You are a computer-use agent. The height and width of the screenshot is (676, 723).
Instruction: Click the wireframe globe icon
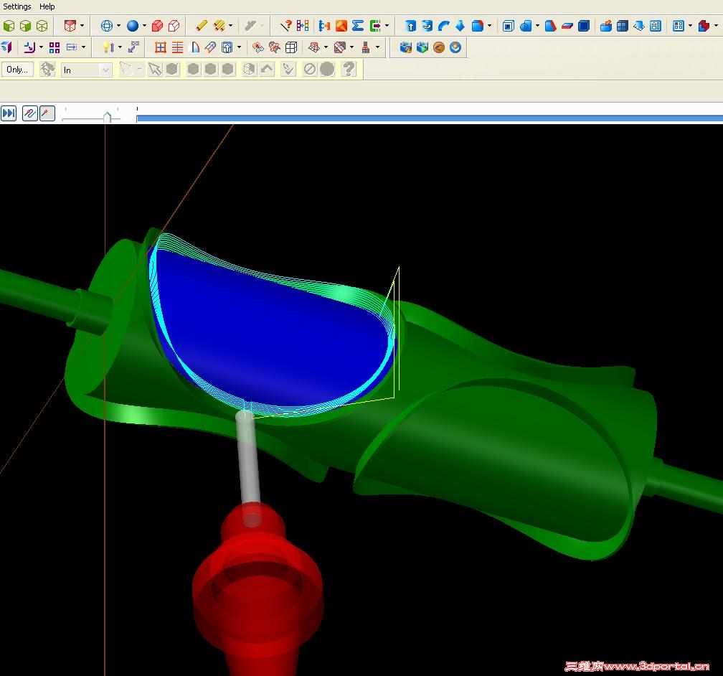click(106, 26)
